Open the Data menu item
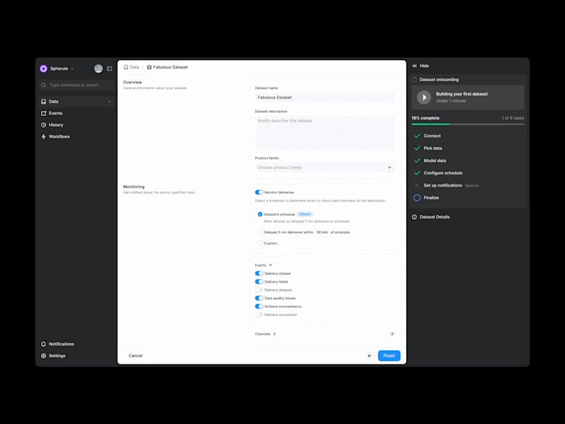 (76, 102)
